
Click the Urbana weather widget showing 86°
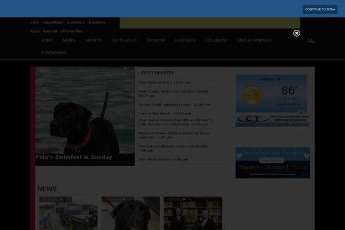point(271,93)
